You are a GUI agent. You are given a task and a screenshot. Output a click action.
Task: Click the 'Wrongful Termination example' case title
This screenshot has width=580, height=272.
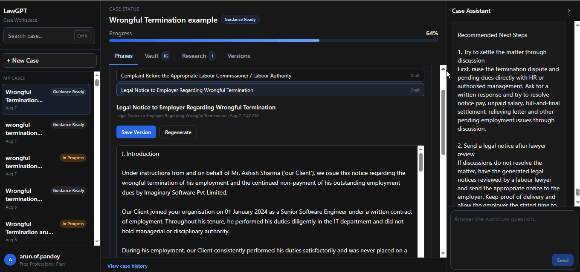(163, 20)
